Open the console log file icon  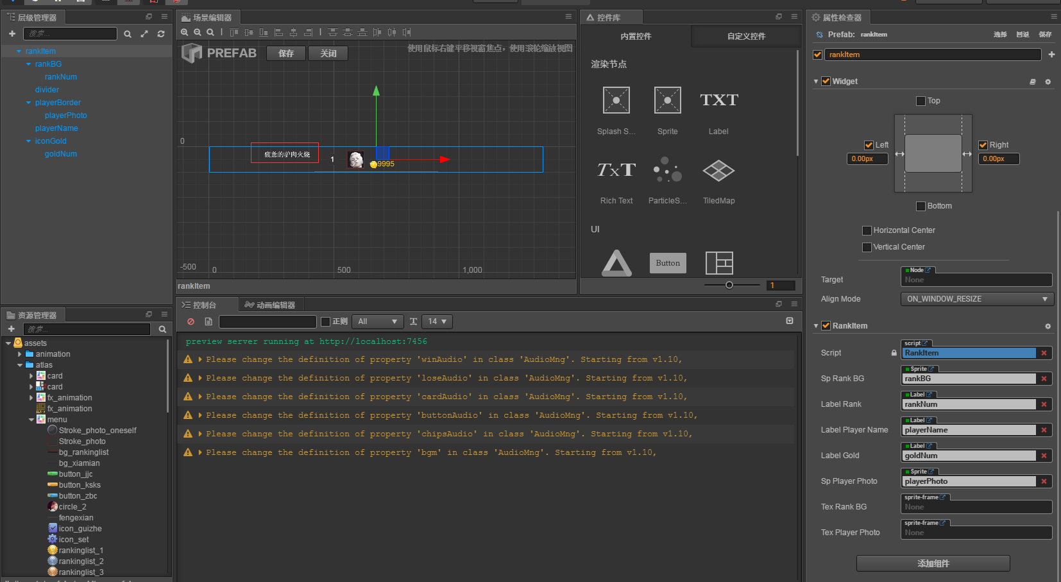click(x=208, y=321)
